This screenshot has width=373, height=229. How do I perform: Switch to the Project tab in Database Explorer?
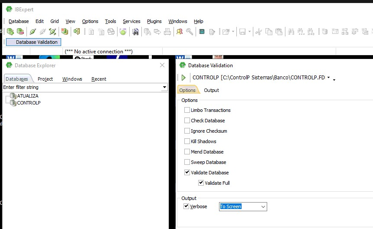point(45,79)
